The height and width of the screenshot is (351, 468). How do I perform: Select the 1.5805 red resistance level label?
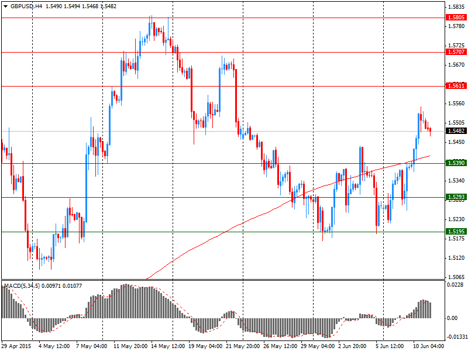click(x=456, y=18)
